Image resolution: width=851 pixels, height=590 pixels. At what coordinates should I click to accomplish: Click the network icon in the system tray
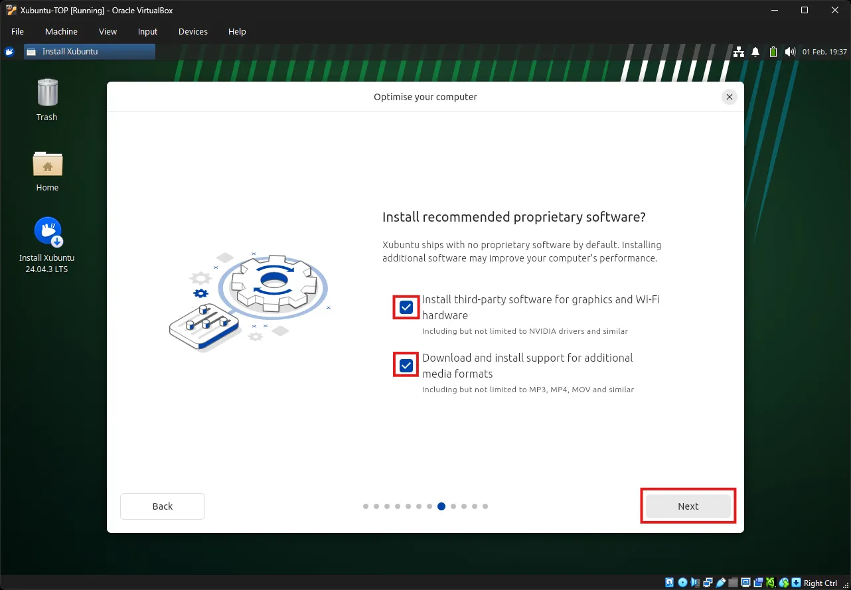(739, 51)
